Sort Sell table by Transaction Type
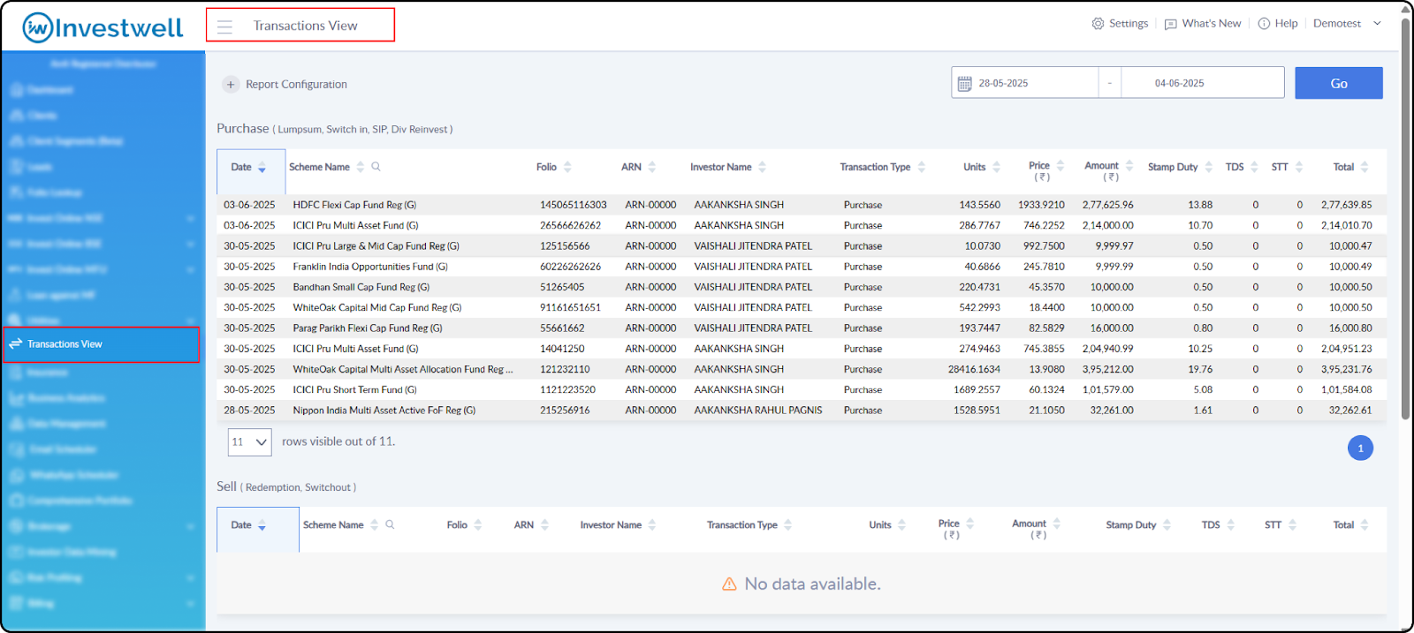Image resolution: width=1414 pixels, height=633 pixels. coord(787,524)
